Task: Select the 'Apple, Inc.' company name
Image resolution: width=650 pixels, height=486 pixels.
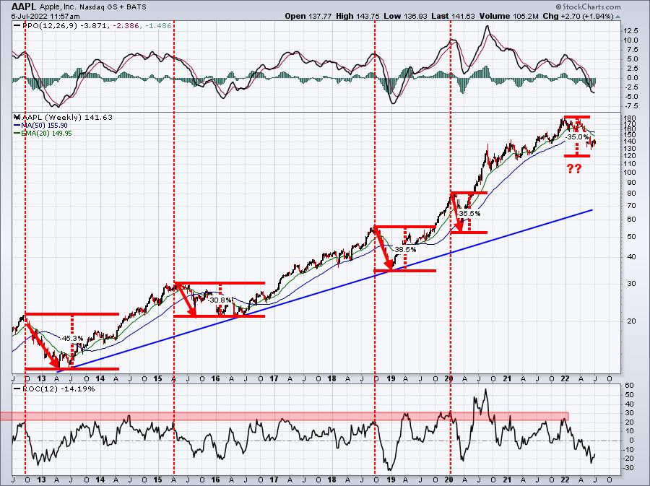Action: point(58,7)
